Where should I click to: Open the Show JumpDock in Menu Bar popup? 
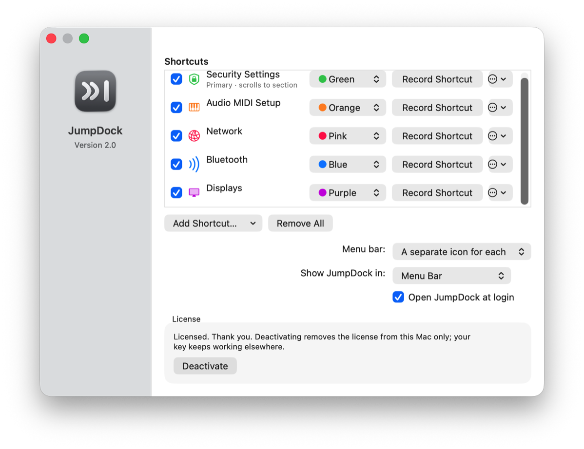point(452,276)
